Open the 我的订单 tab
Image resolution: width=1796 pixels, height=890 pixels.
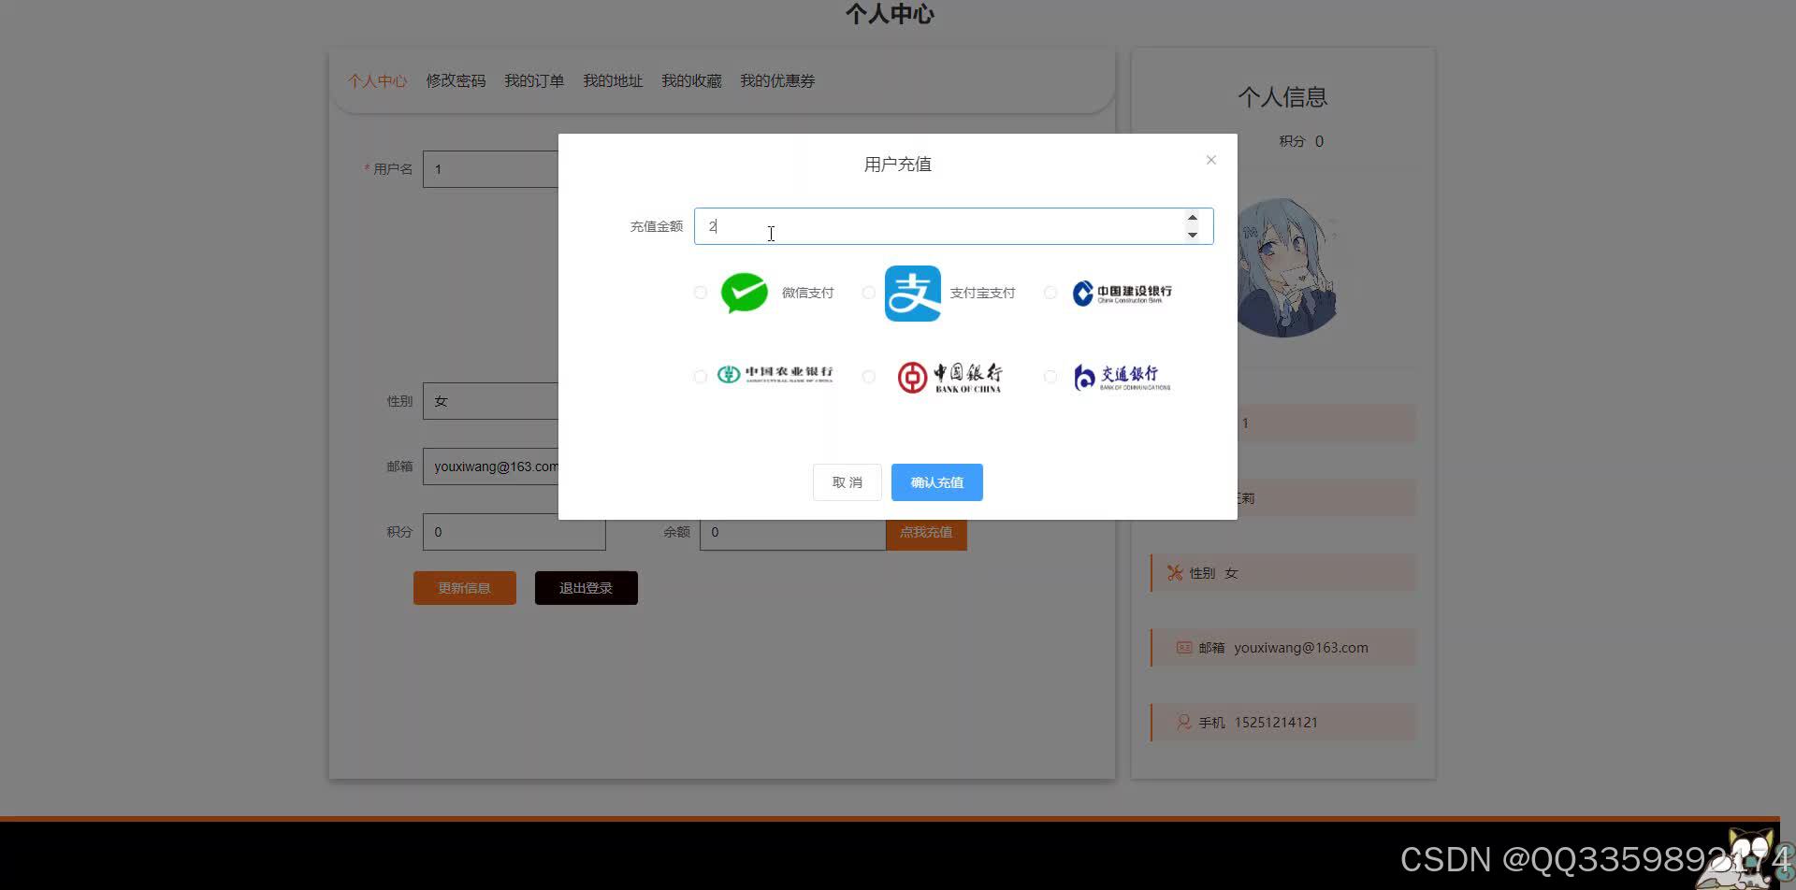point(535,81)
